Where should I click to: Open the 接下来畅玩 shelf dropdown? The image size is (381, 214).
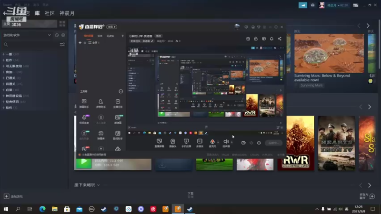[x=87, y=185]
